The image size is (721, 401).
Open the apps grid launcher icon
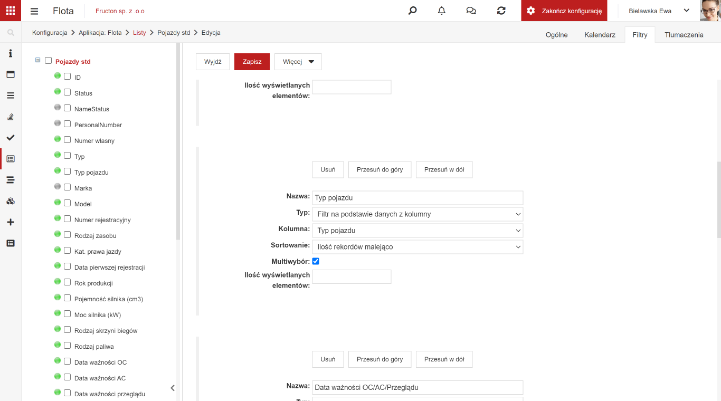click(x=11, y=11)
